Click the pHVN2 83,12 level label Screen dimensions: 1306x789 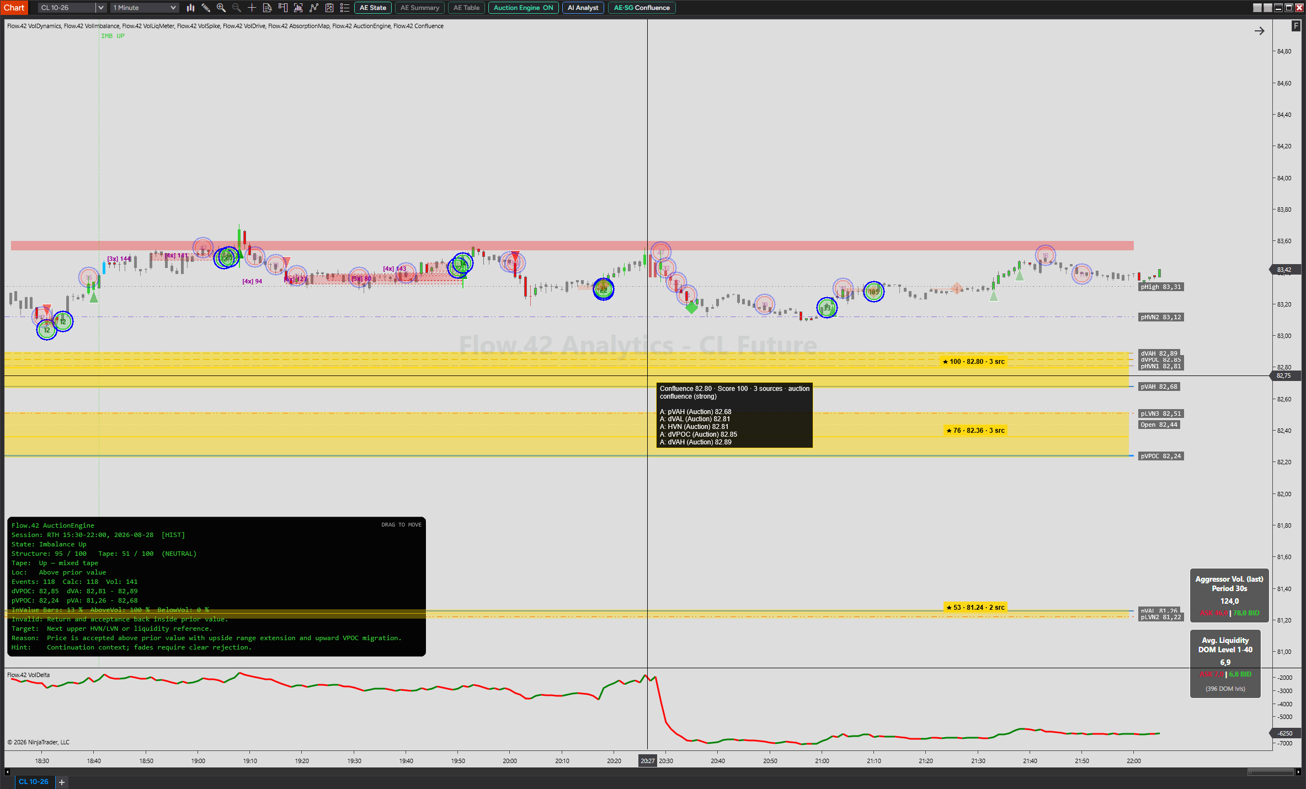point(1161,317)
